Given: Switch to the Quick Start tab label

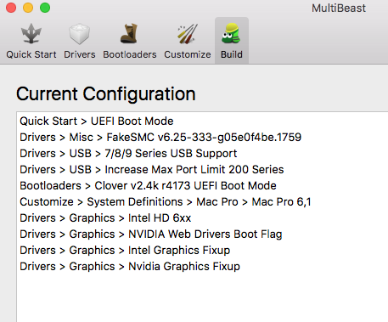Looking at the screenshot, I should point(31,54).
